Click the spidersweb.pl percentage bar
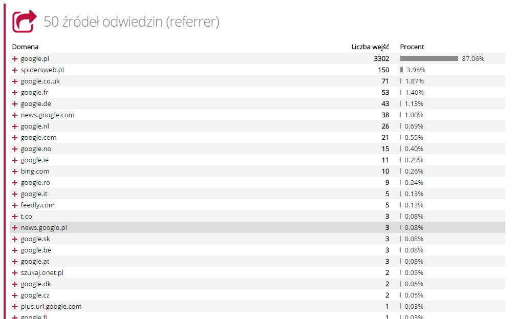 click(401, 70)
